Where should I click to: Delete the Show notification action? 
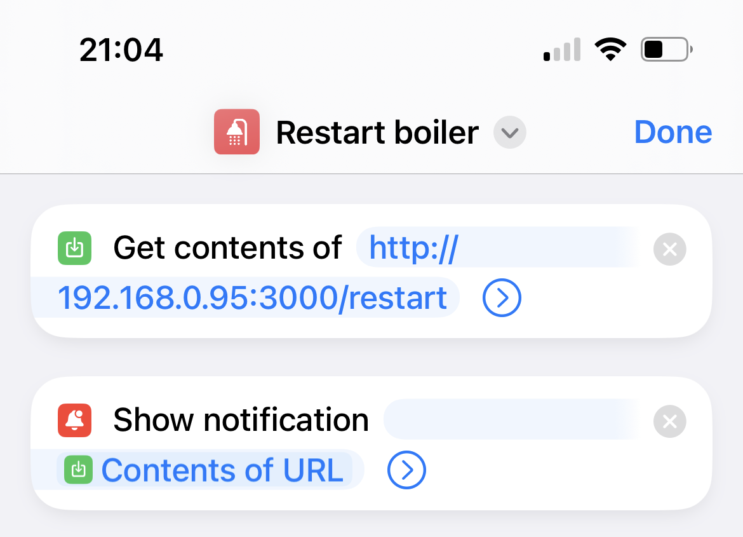pos(669,421)
